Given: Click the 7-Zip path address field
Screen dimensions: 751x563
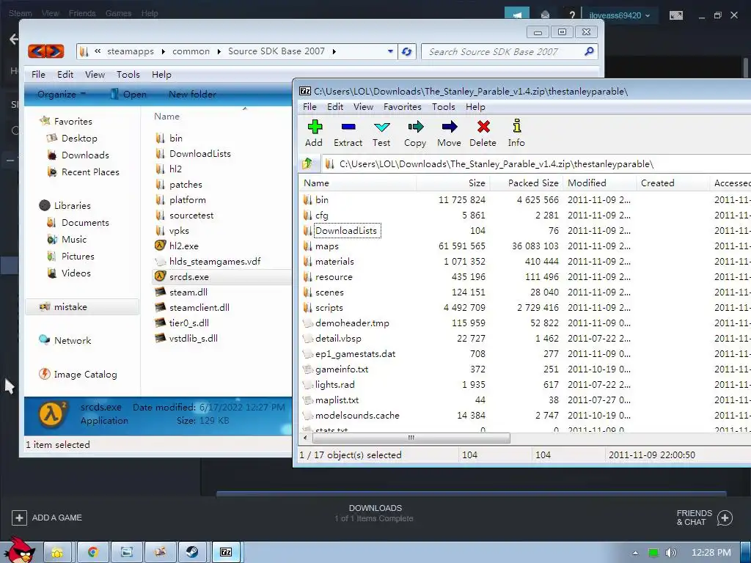Looking at the screenshot, I should (x=535, y=163).
